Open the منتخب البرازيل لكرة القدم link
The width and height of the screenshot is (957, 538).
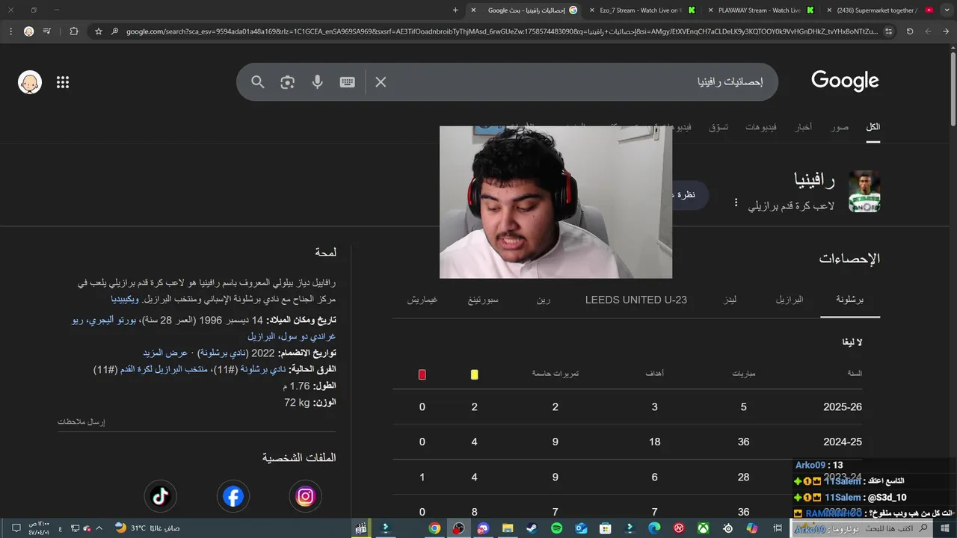point(165,370)
